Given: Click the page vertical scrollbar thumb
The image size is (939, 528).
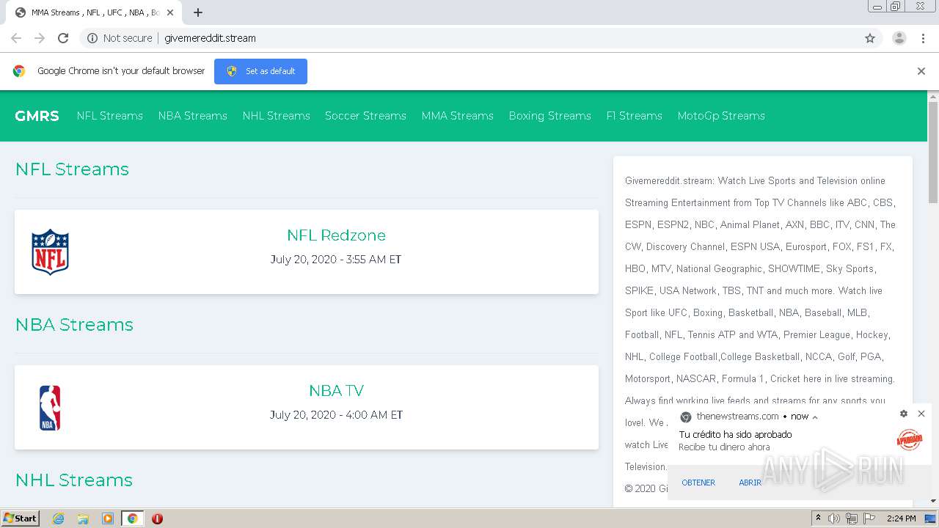Looking at the screenshot, I should click(x=933, y=152).
